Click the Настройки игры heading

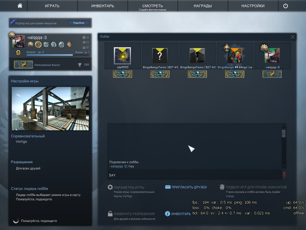[25, 81]
